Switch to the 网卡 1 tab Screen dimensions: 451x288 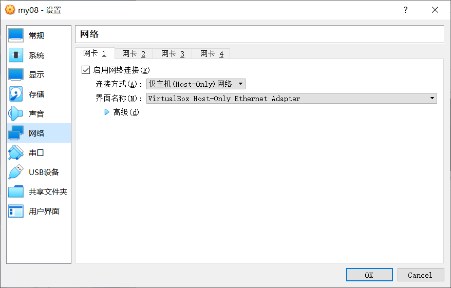[95, 53]
